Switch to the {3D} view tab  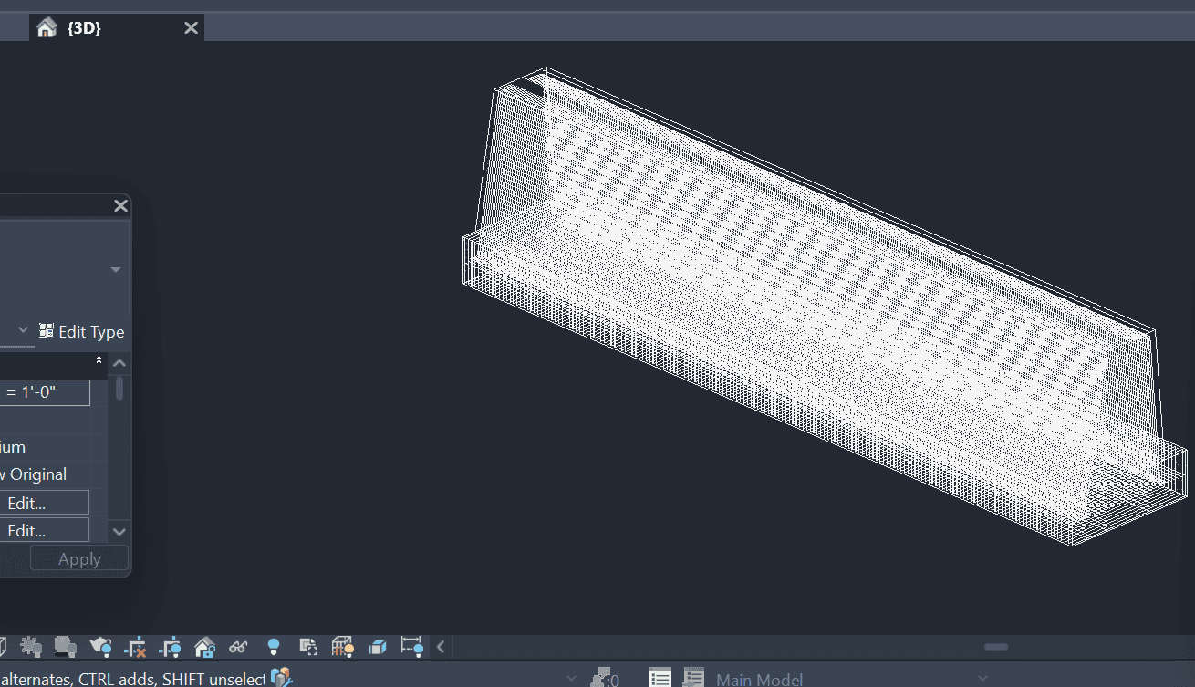(84, 28)
